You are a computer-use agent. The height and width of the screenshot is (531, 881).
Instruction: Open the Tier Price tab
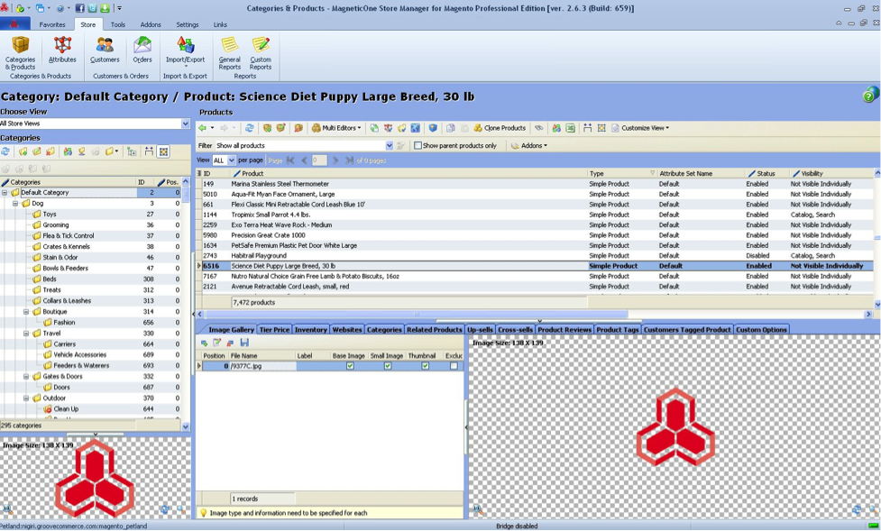[x=274, y=330]
